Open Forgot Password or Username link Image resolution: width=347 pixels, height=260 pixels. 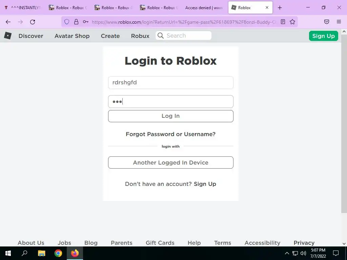coord(171,134)
